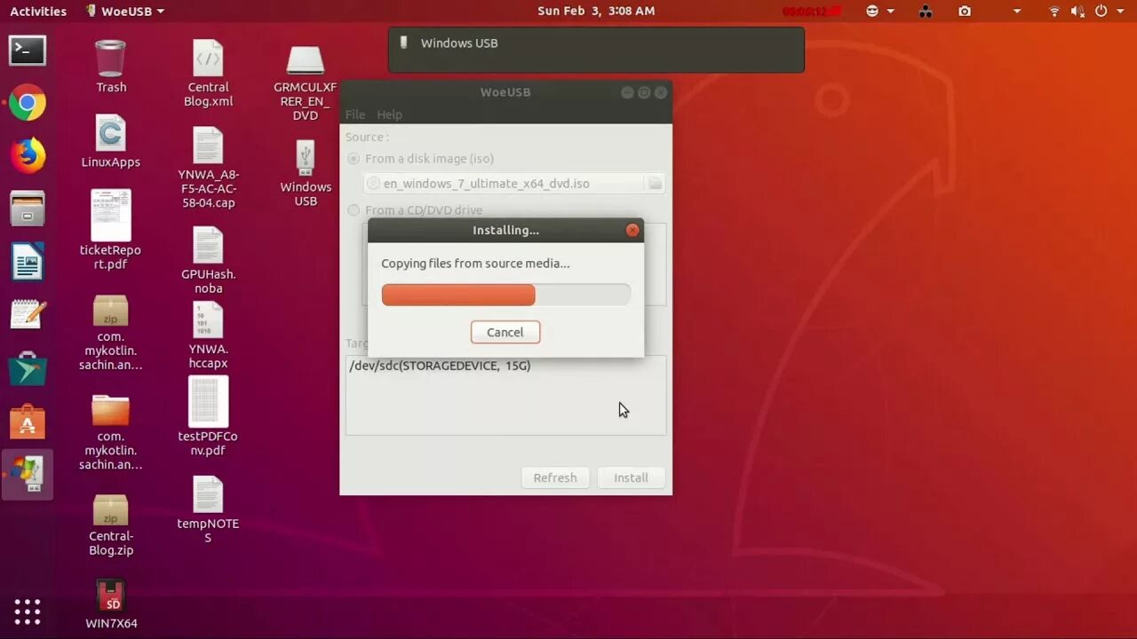Screen dimensions: 1137x639
Task: Select the Windows USB drive icon
Action: point(306,173)
